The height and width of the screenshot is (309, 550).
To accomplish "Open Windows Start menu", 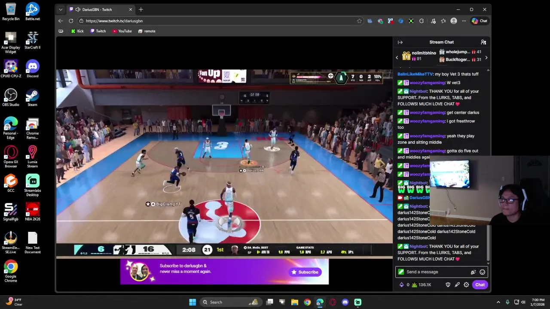I will pyautogui.click(x=192, y=302).
